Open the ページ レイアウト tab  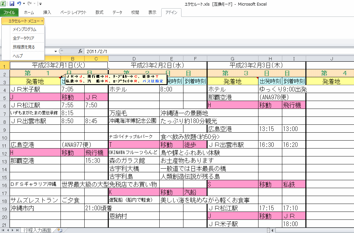point(73,13)
